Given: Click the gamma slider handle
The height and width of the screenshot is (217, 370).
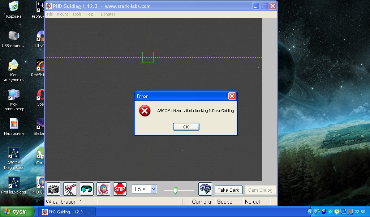Looking at the screenshot, I should click(x=176, y=191).
